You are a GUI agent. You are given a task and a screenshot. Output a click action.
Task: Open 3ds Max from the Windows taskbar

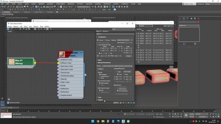tap(123, 121)
